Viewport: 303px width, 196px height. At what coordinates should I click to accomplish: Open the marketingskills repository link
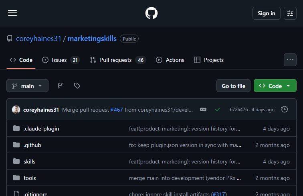[x=92, y=39]
